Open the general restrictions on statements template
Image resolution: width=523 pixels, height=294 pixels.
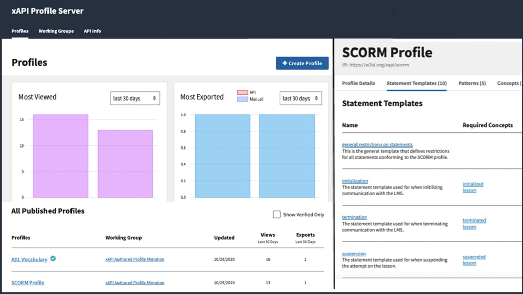(x=377, y=145)
